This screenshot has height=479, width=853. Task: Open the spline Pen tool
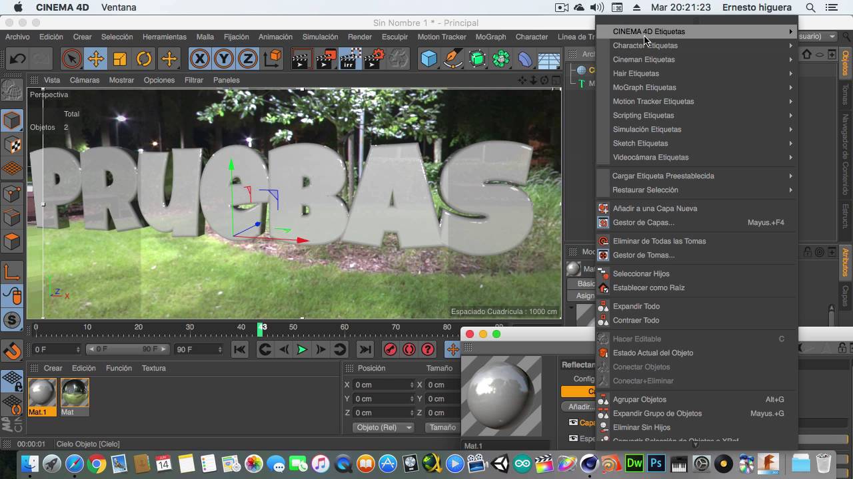[x=453, y=59]
